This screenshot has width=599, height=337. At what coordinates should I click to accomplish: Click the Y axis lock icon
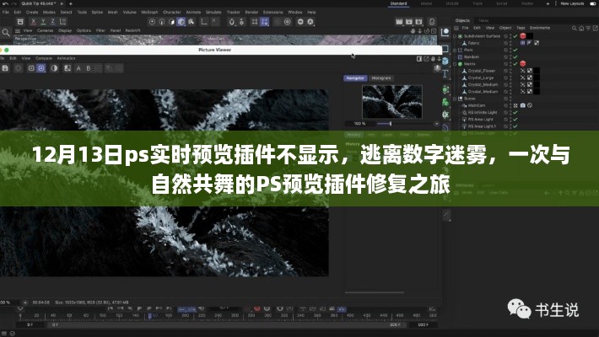click(43, 22)
